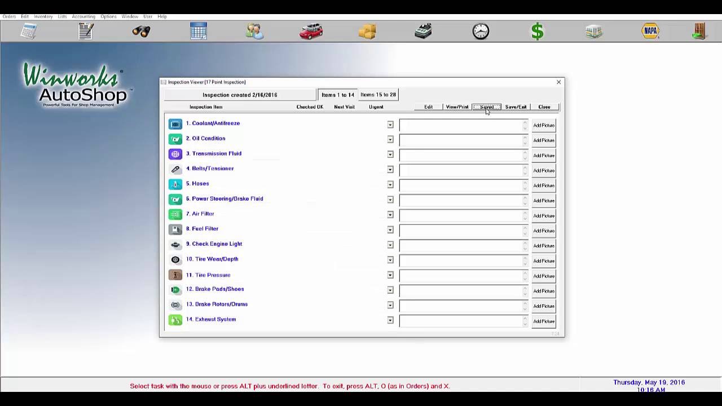Expand dropdown for Hoses row
The image size is (722, 406).
pos(390,185)
